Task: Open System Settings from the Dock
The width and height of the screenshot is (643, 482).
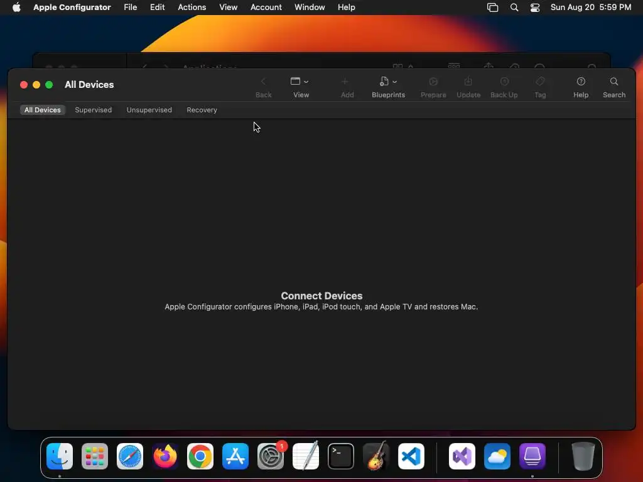Action: (x=271, y=456)
